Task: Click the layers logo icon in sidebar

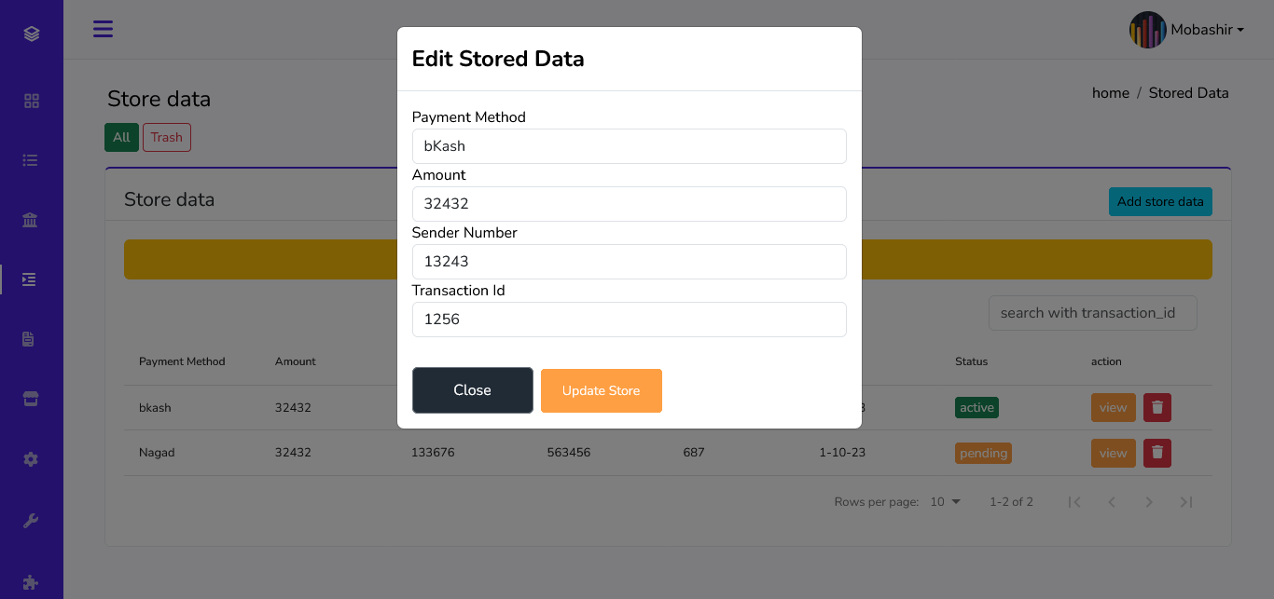Action: coord(32,34)
